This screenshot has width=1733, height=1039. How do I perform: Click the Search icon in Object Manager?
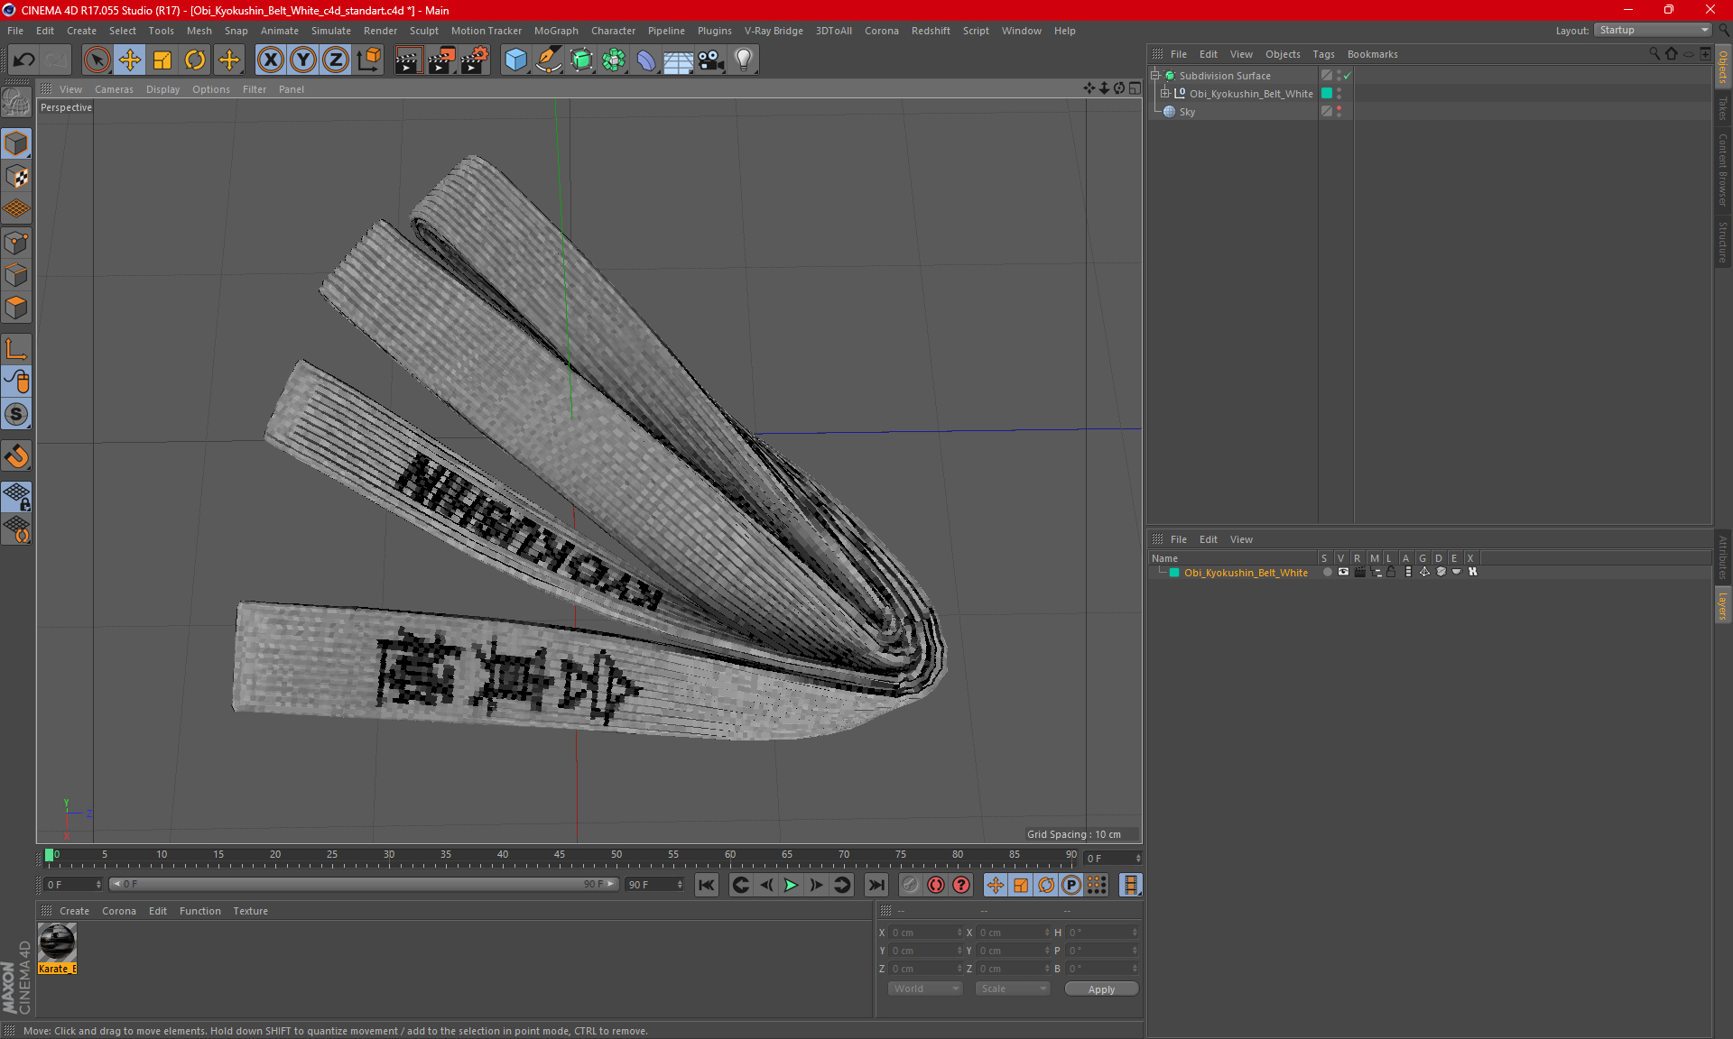[x=1654, y=54]
